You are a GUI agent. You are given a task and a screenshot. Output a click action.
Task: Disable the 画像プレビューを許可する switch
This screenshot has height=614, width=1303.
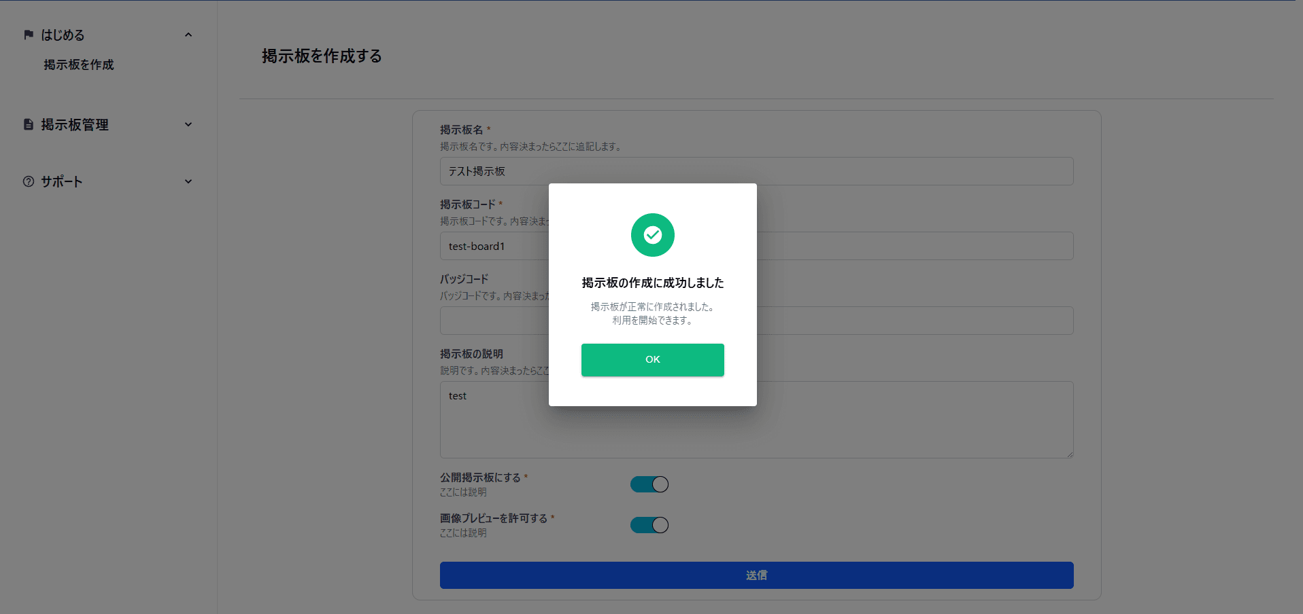pyautogui.click(x=649, y=525)
